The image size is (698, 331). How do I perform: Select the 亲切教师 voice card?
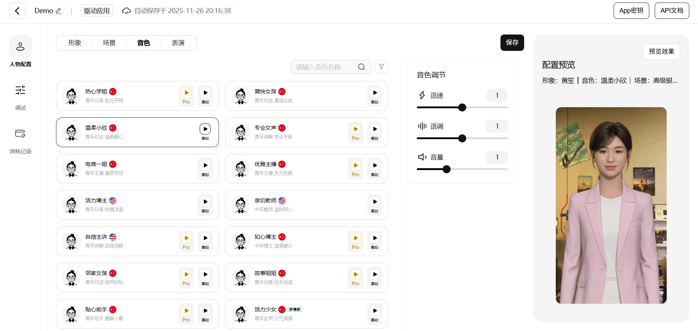307,205
